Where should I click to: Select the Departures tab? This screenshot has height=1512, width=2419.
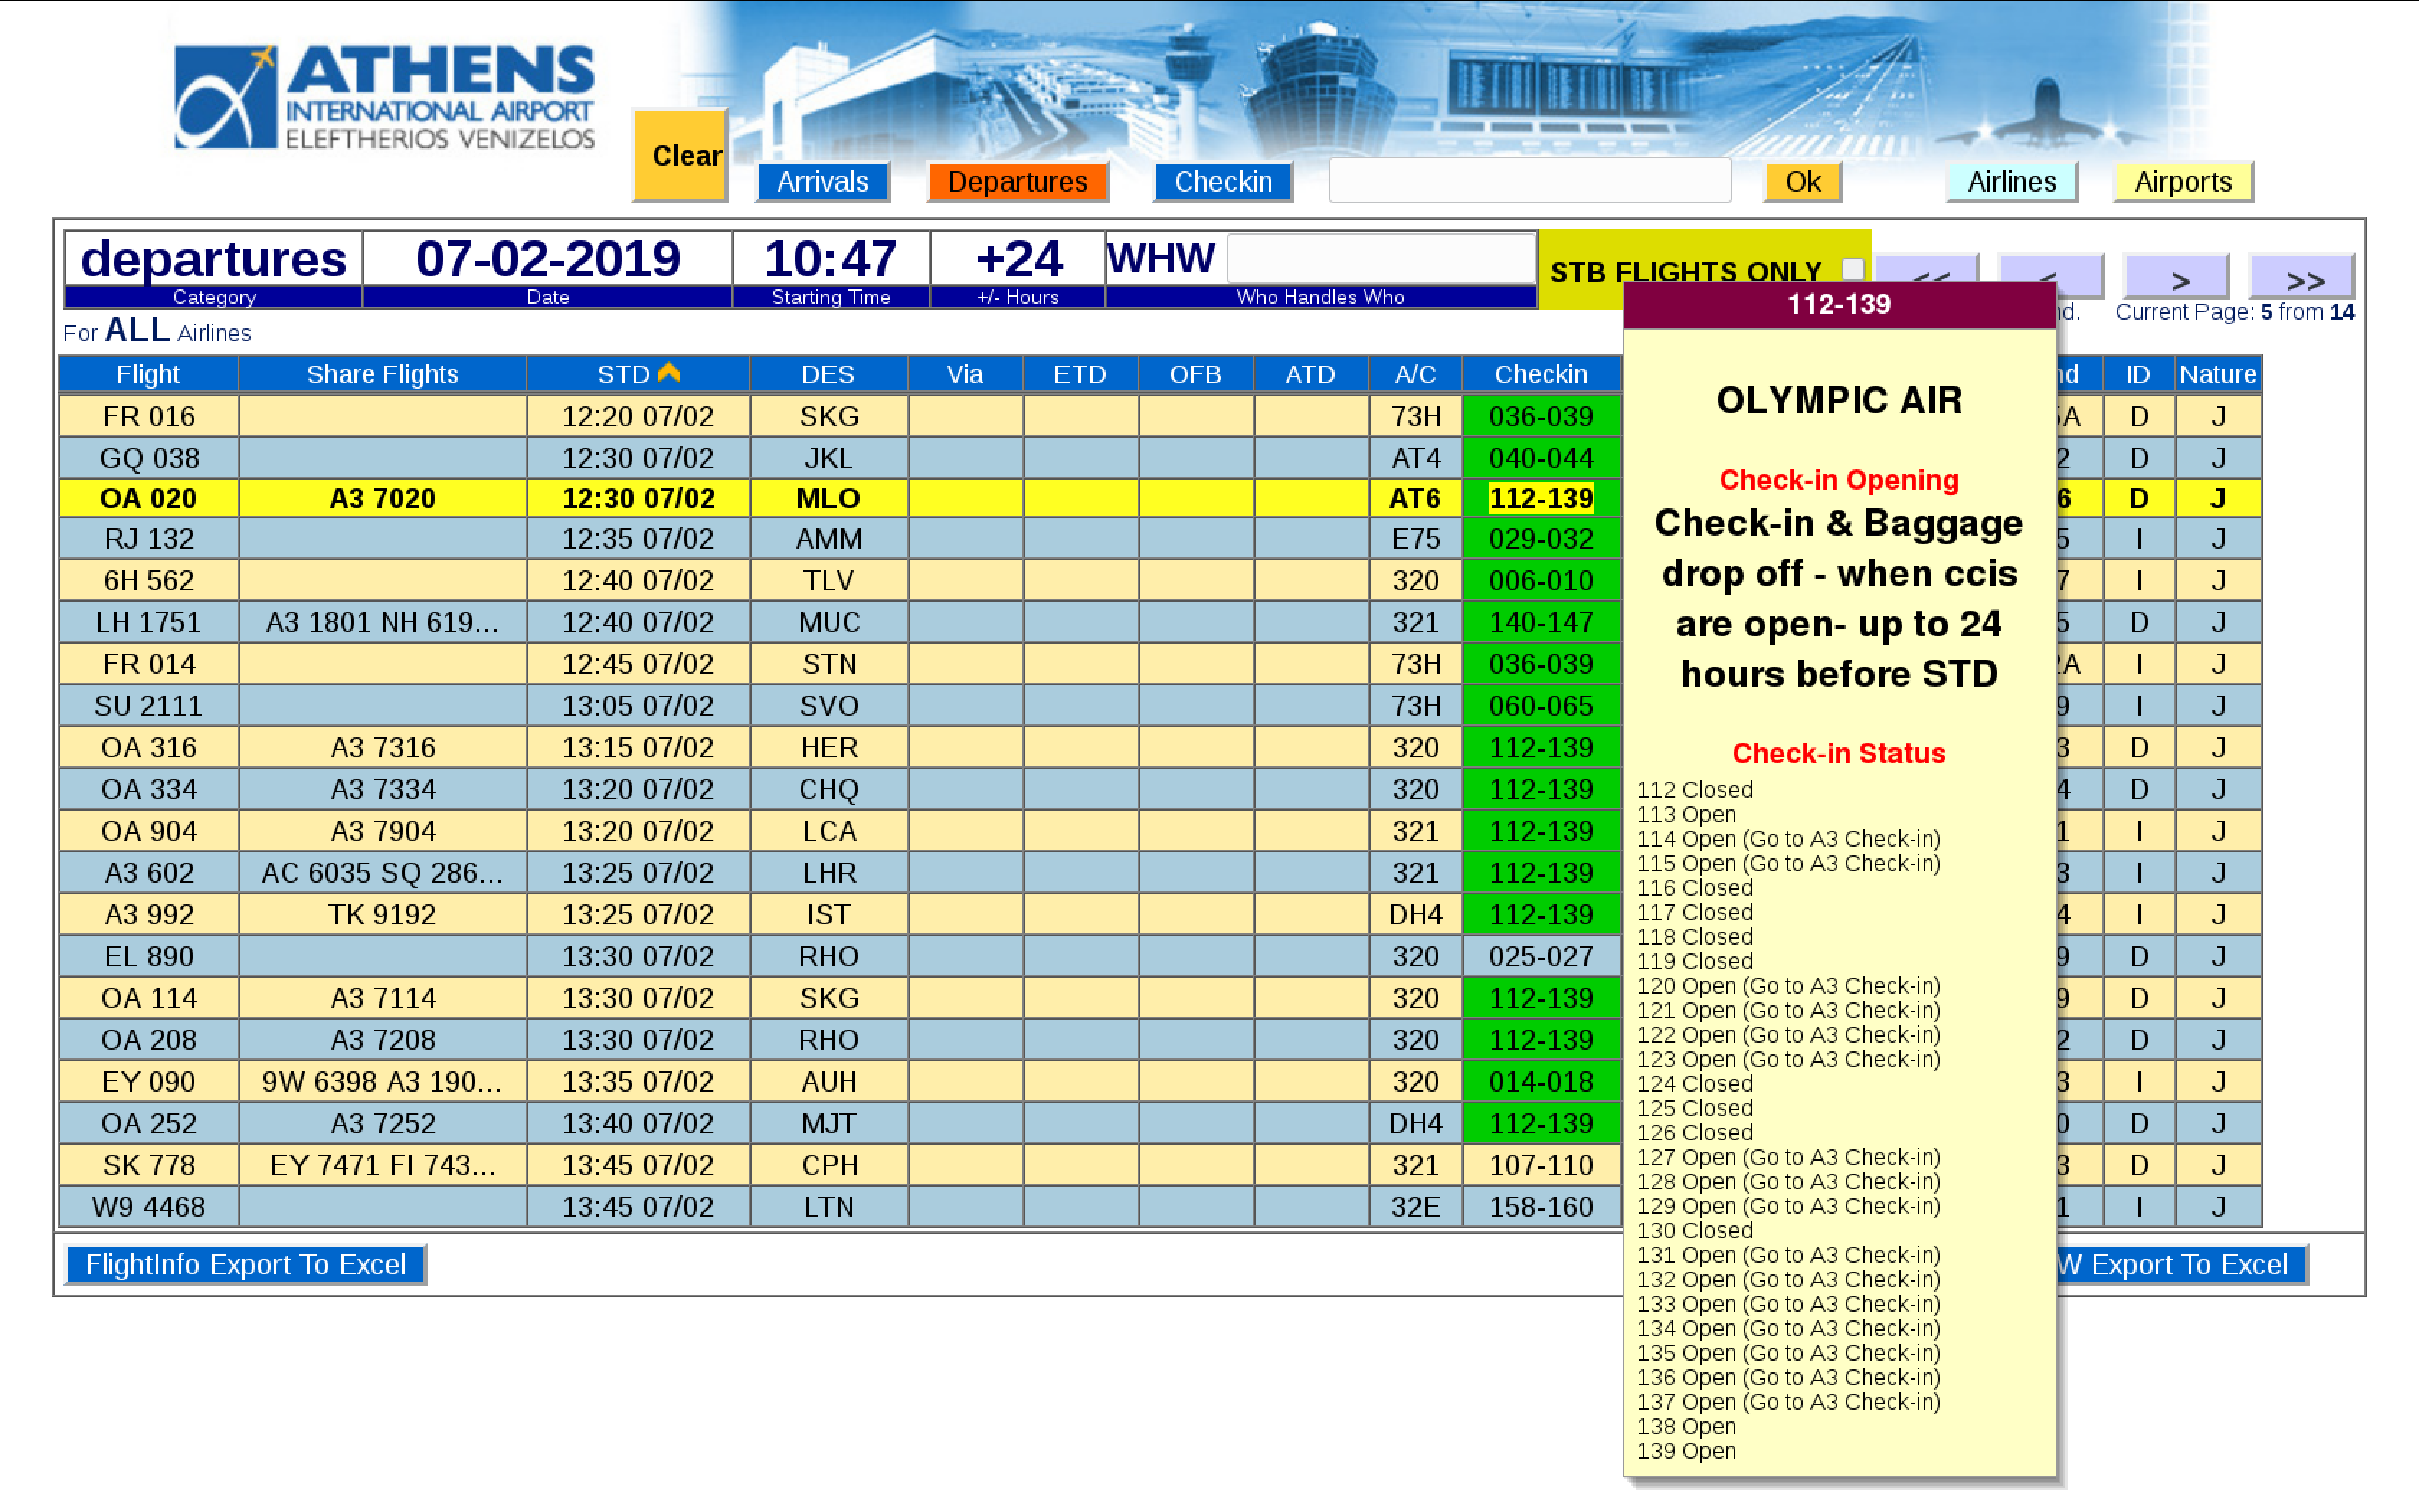(1017, 182)
